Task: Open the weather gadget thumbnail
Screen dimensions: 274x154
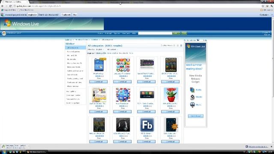Action: click(99, 65)
